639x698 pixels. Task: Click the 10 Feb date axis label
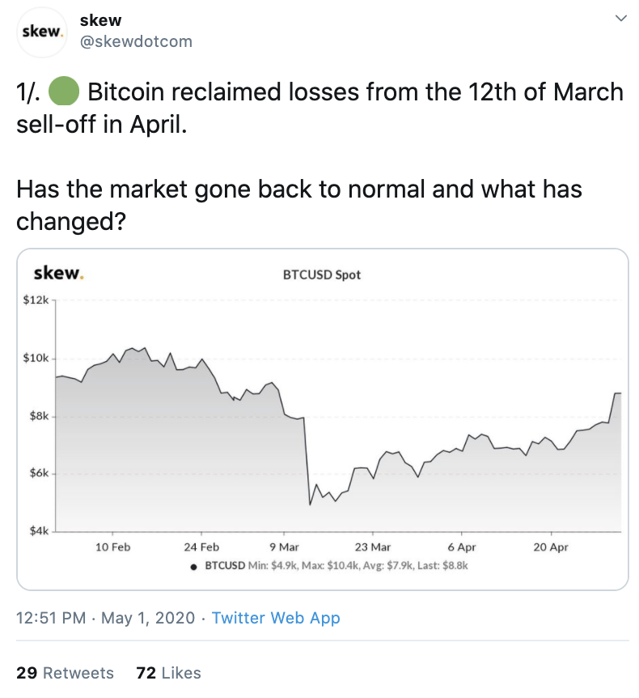112,547
